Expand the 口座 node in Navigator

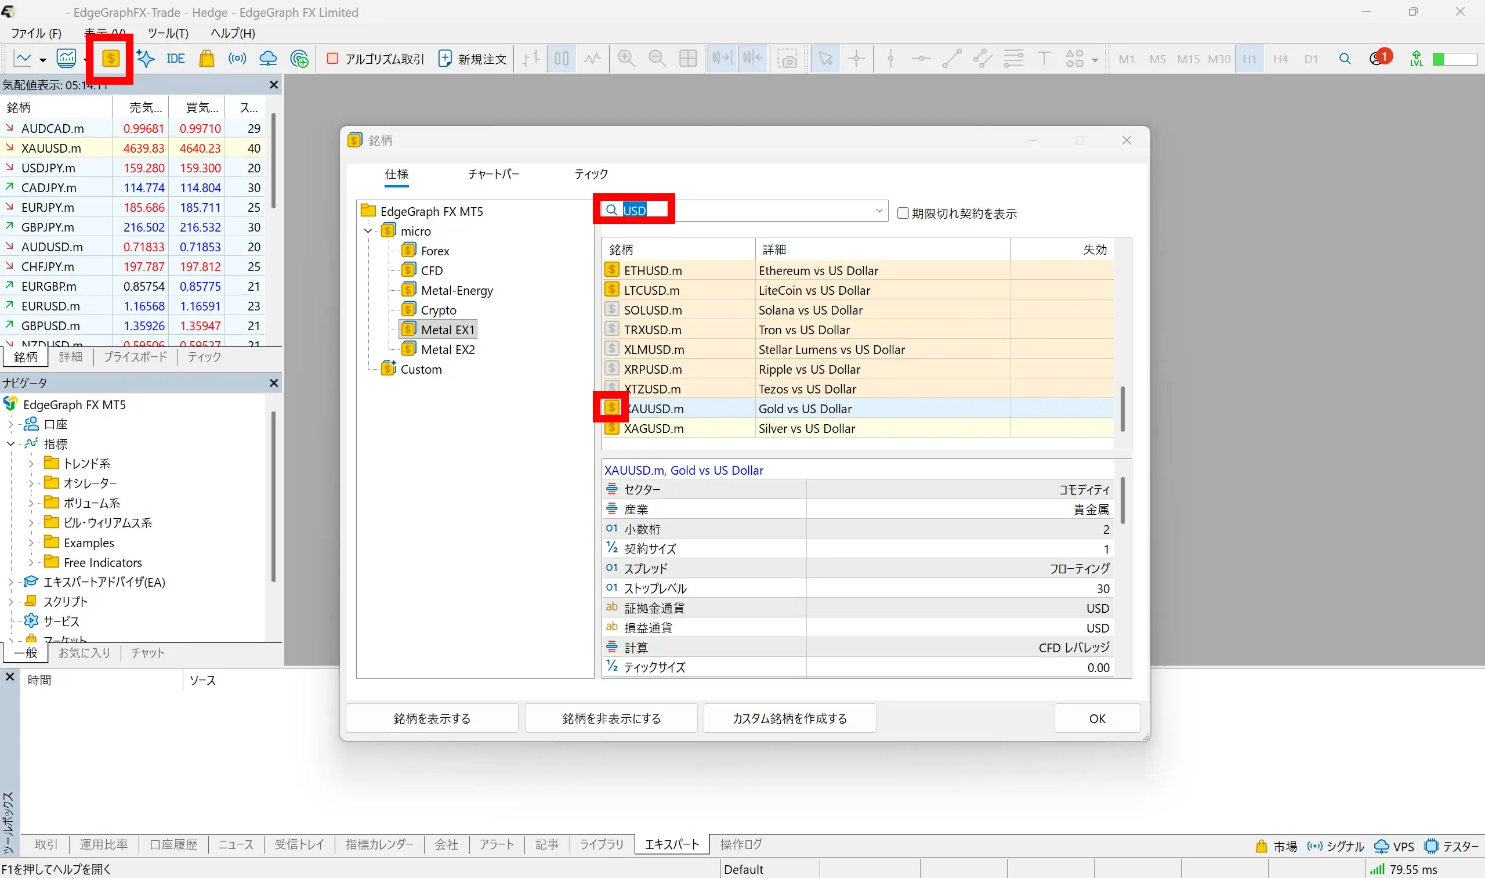pos(10,424)
